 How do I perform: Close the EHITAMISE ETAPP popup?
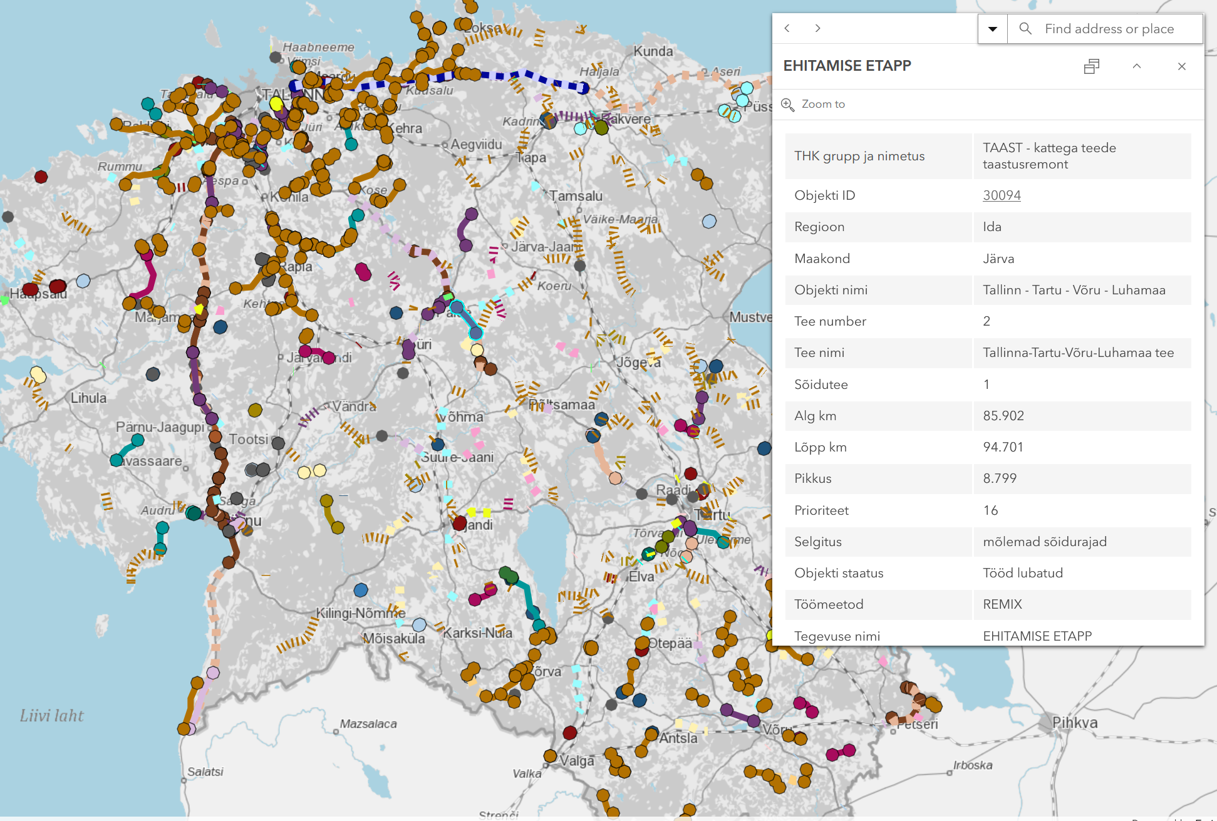1181,66
